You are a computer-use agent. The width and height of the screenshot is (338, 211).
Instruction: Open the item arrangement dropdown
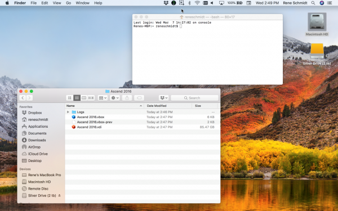point(103,98)
